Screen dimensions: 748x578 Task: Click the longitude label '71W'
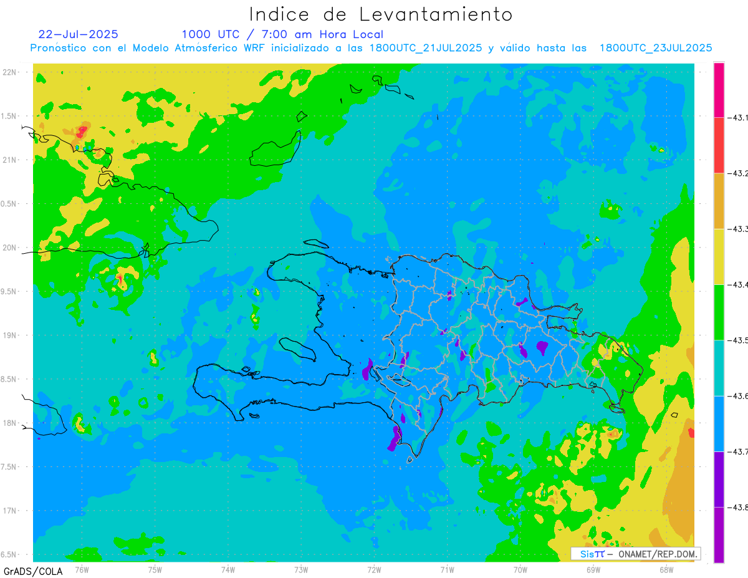[x=447, y=569]
